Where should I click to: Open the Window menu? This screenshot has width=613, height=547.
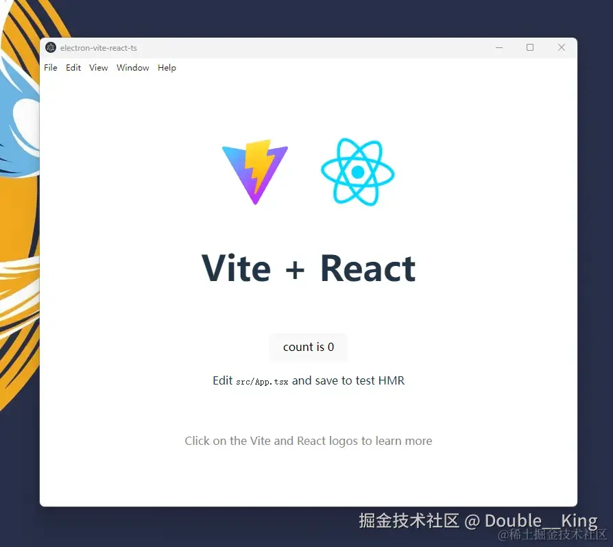tap(133, 68)
